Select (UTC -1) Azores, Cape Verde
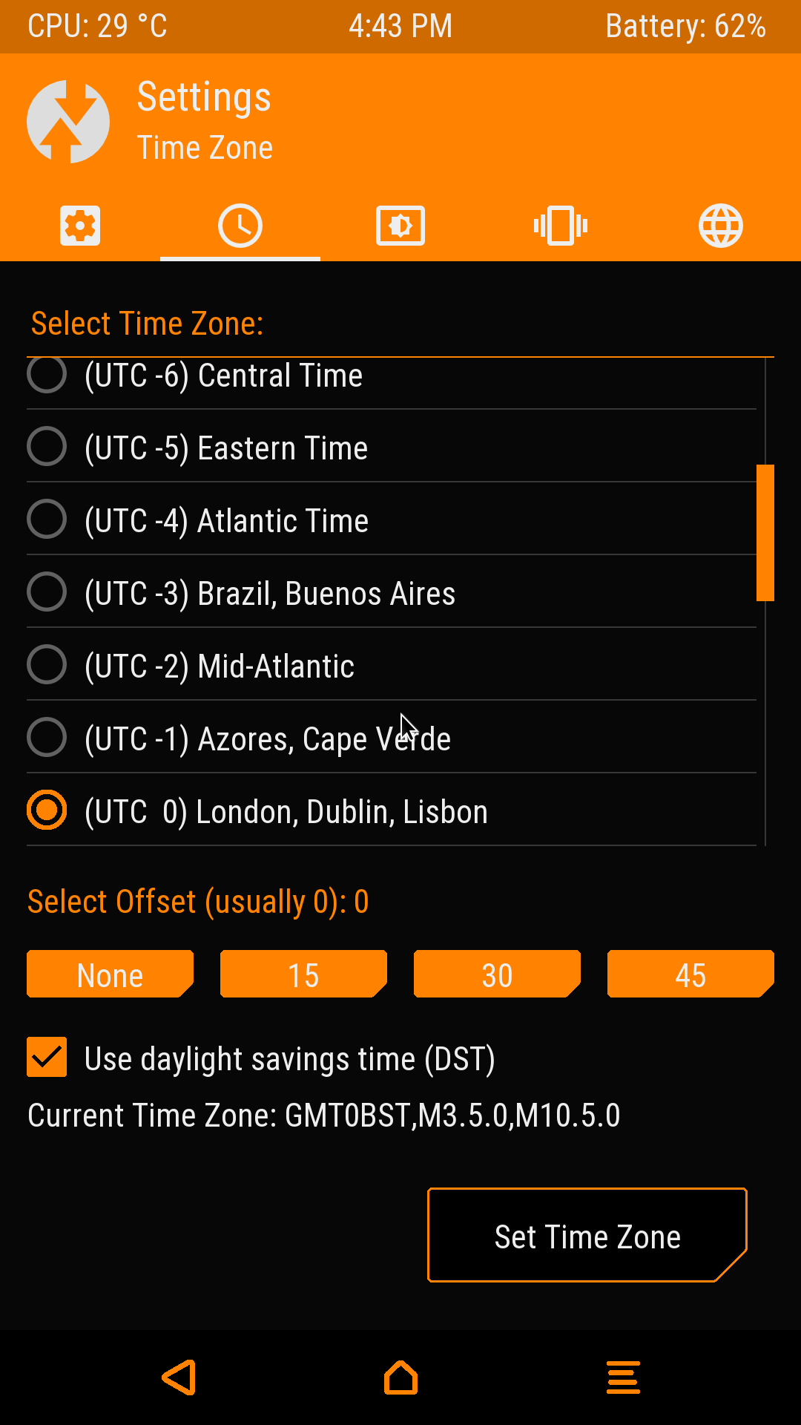The width and height of the screenshot is (801, 1425). [x=47, y=738]
